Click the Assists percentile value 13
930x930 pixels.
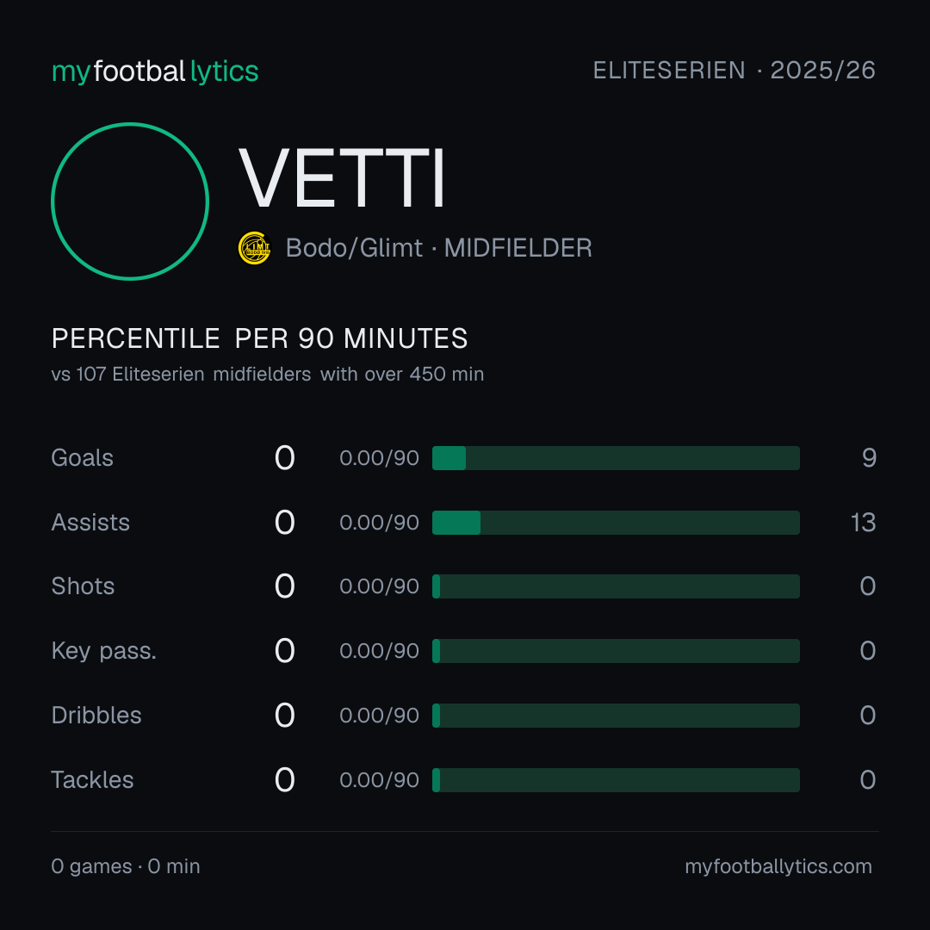point(863,523)
